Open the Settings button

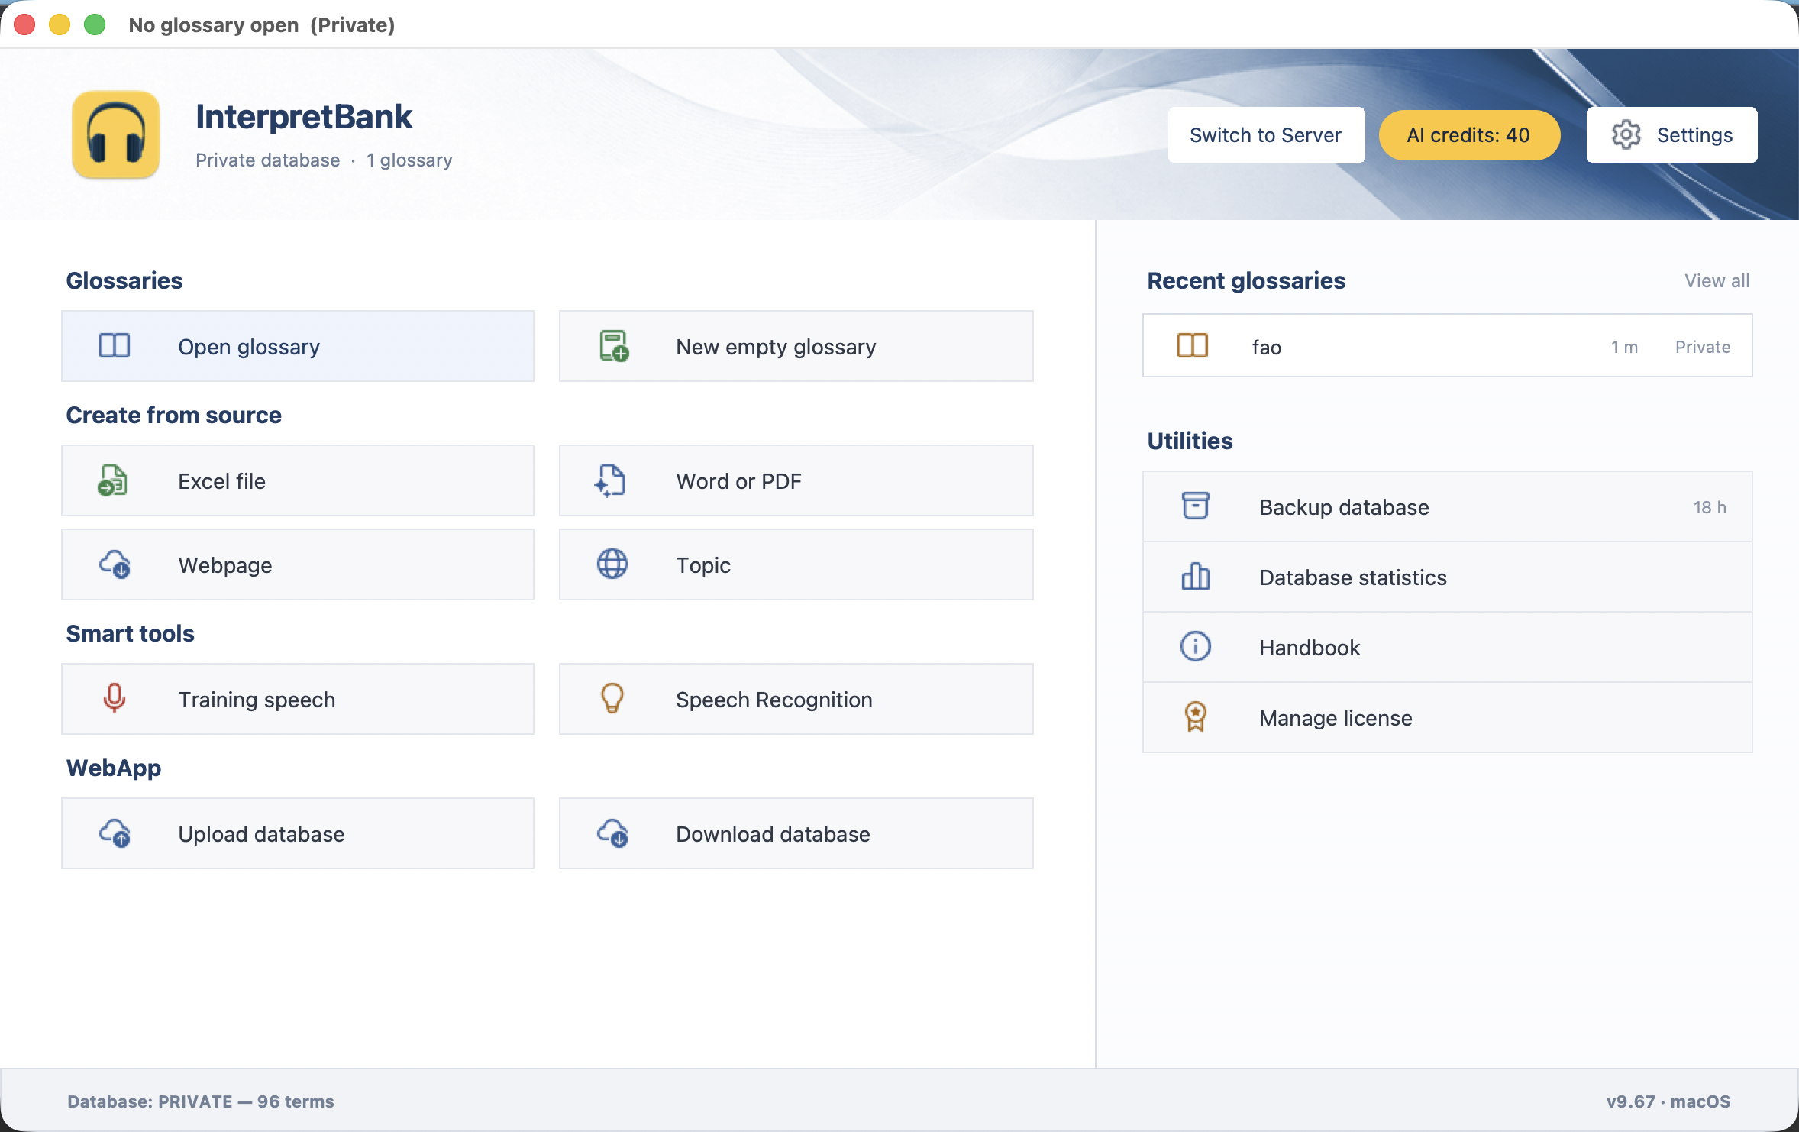[x=1672, y=135]
